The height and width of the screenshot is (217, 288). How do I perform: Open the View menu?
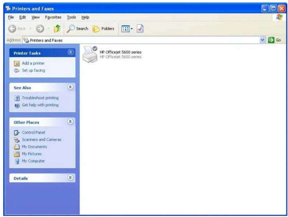(36, 17)
